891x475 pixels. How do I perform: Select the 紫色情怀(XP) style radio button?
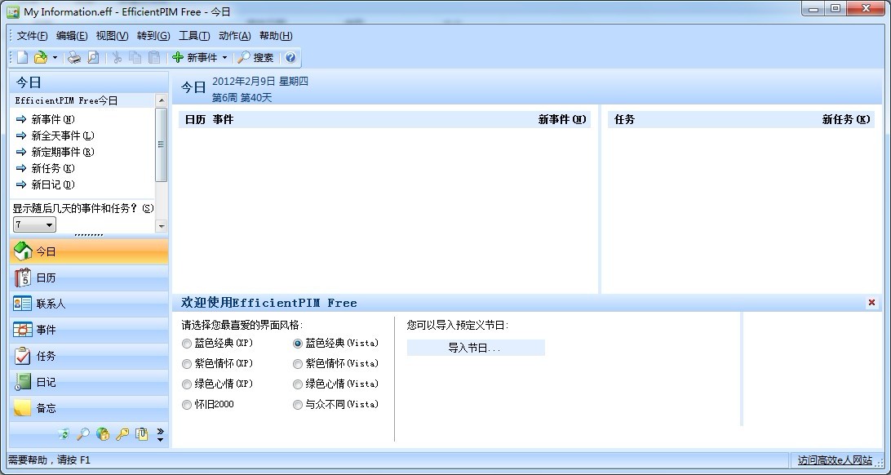[x=188, y=364]
